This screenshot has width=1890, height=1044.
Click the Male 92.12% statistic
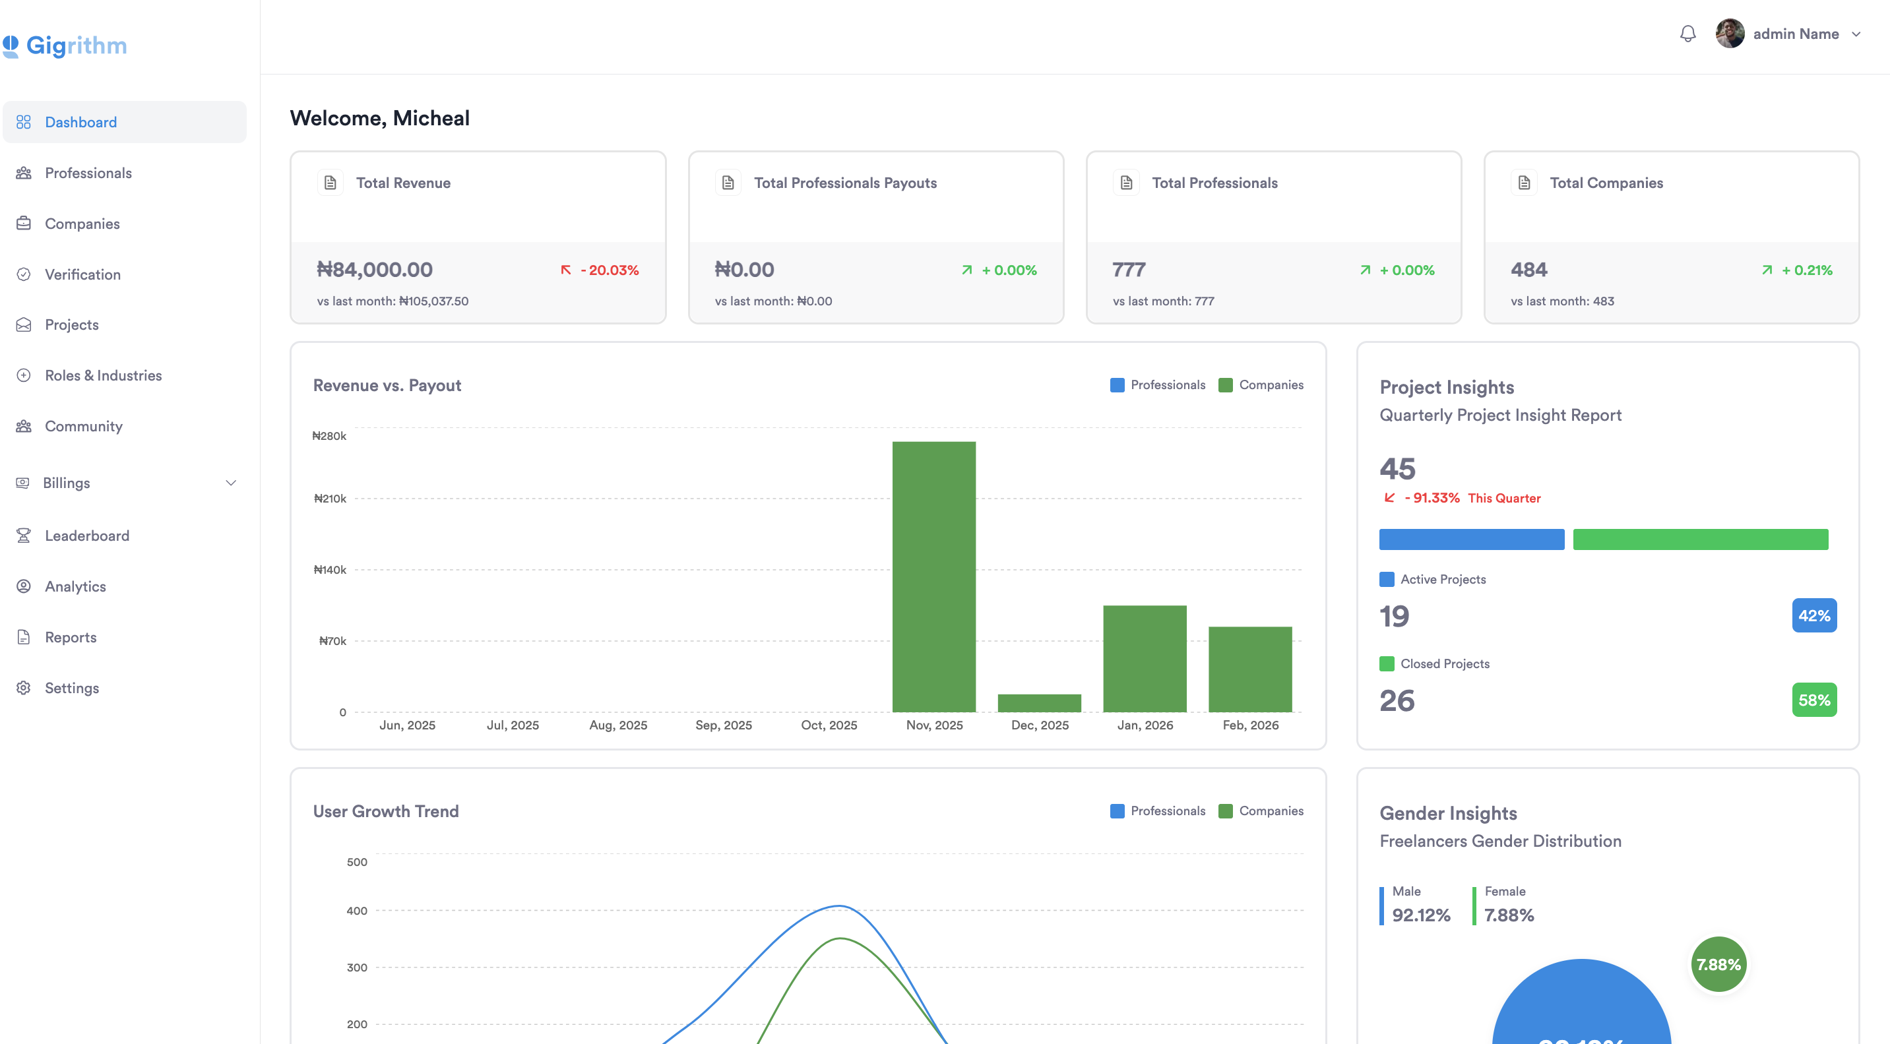[1415, 906]
